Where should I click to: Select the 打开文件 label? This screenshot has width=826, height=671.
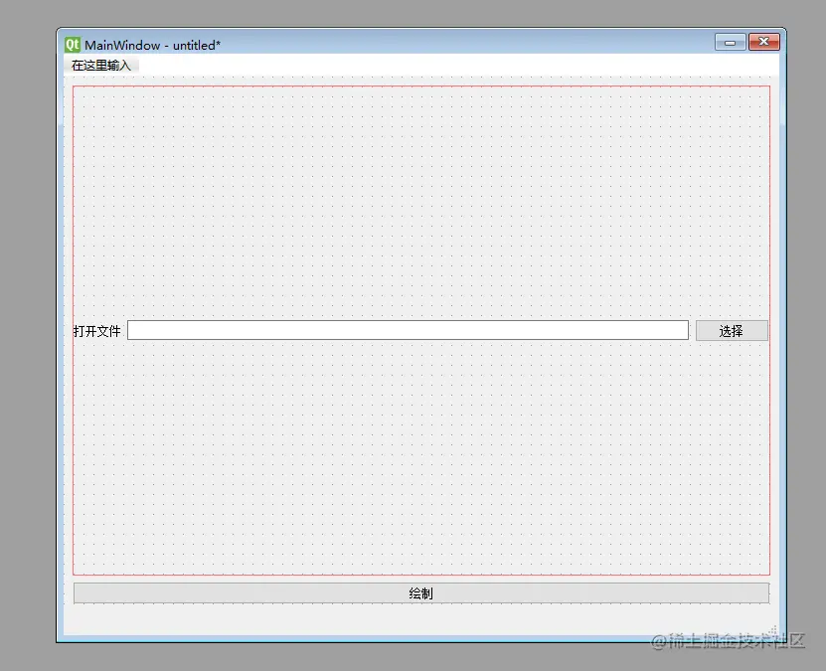[97, 331]
